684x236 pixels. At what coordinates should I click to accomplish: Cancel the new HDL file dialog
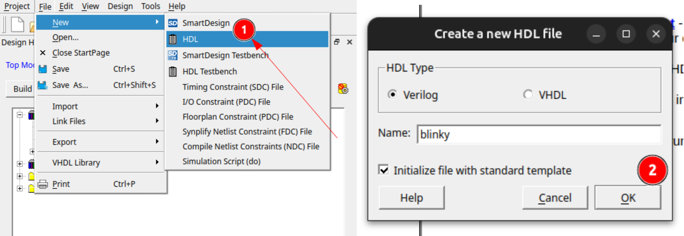(x=555, y=198)
